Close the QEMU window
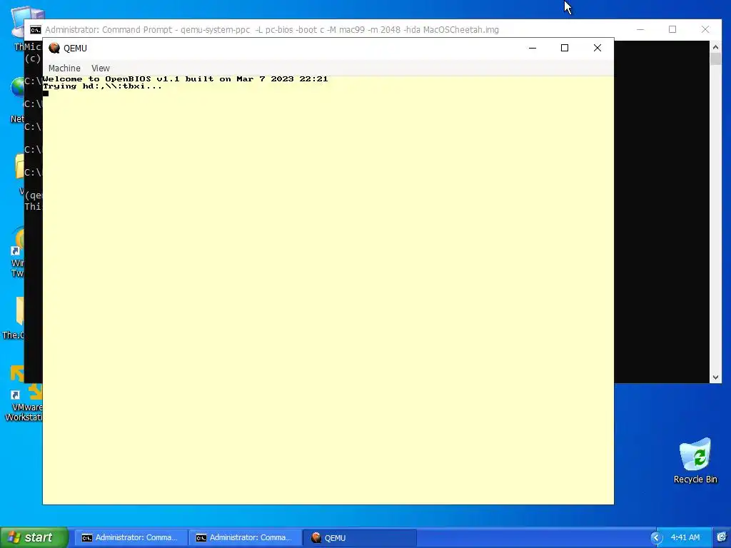The image size is (731, 548). point(598,48)
